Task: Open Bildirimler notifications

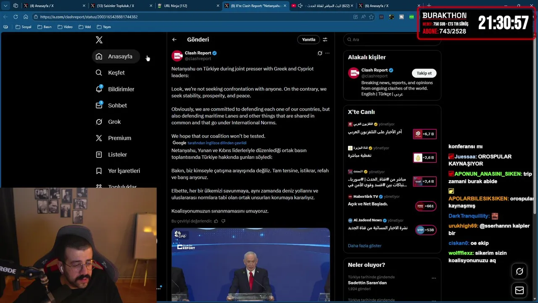Action: tap(115, 89)
